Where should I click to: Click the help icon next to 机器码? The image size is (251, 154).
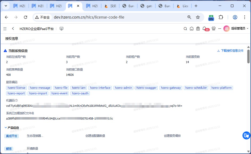click(16, 100)
